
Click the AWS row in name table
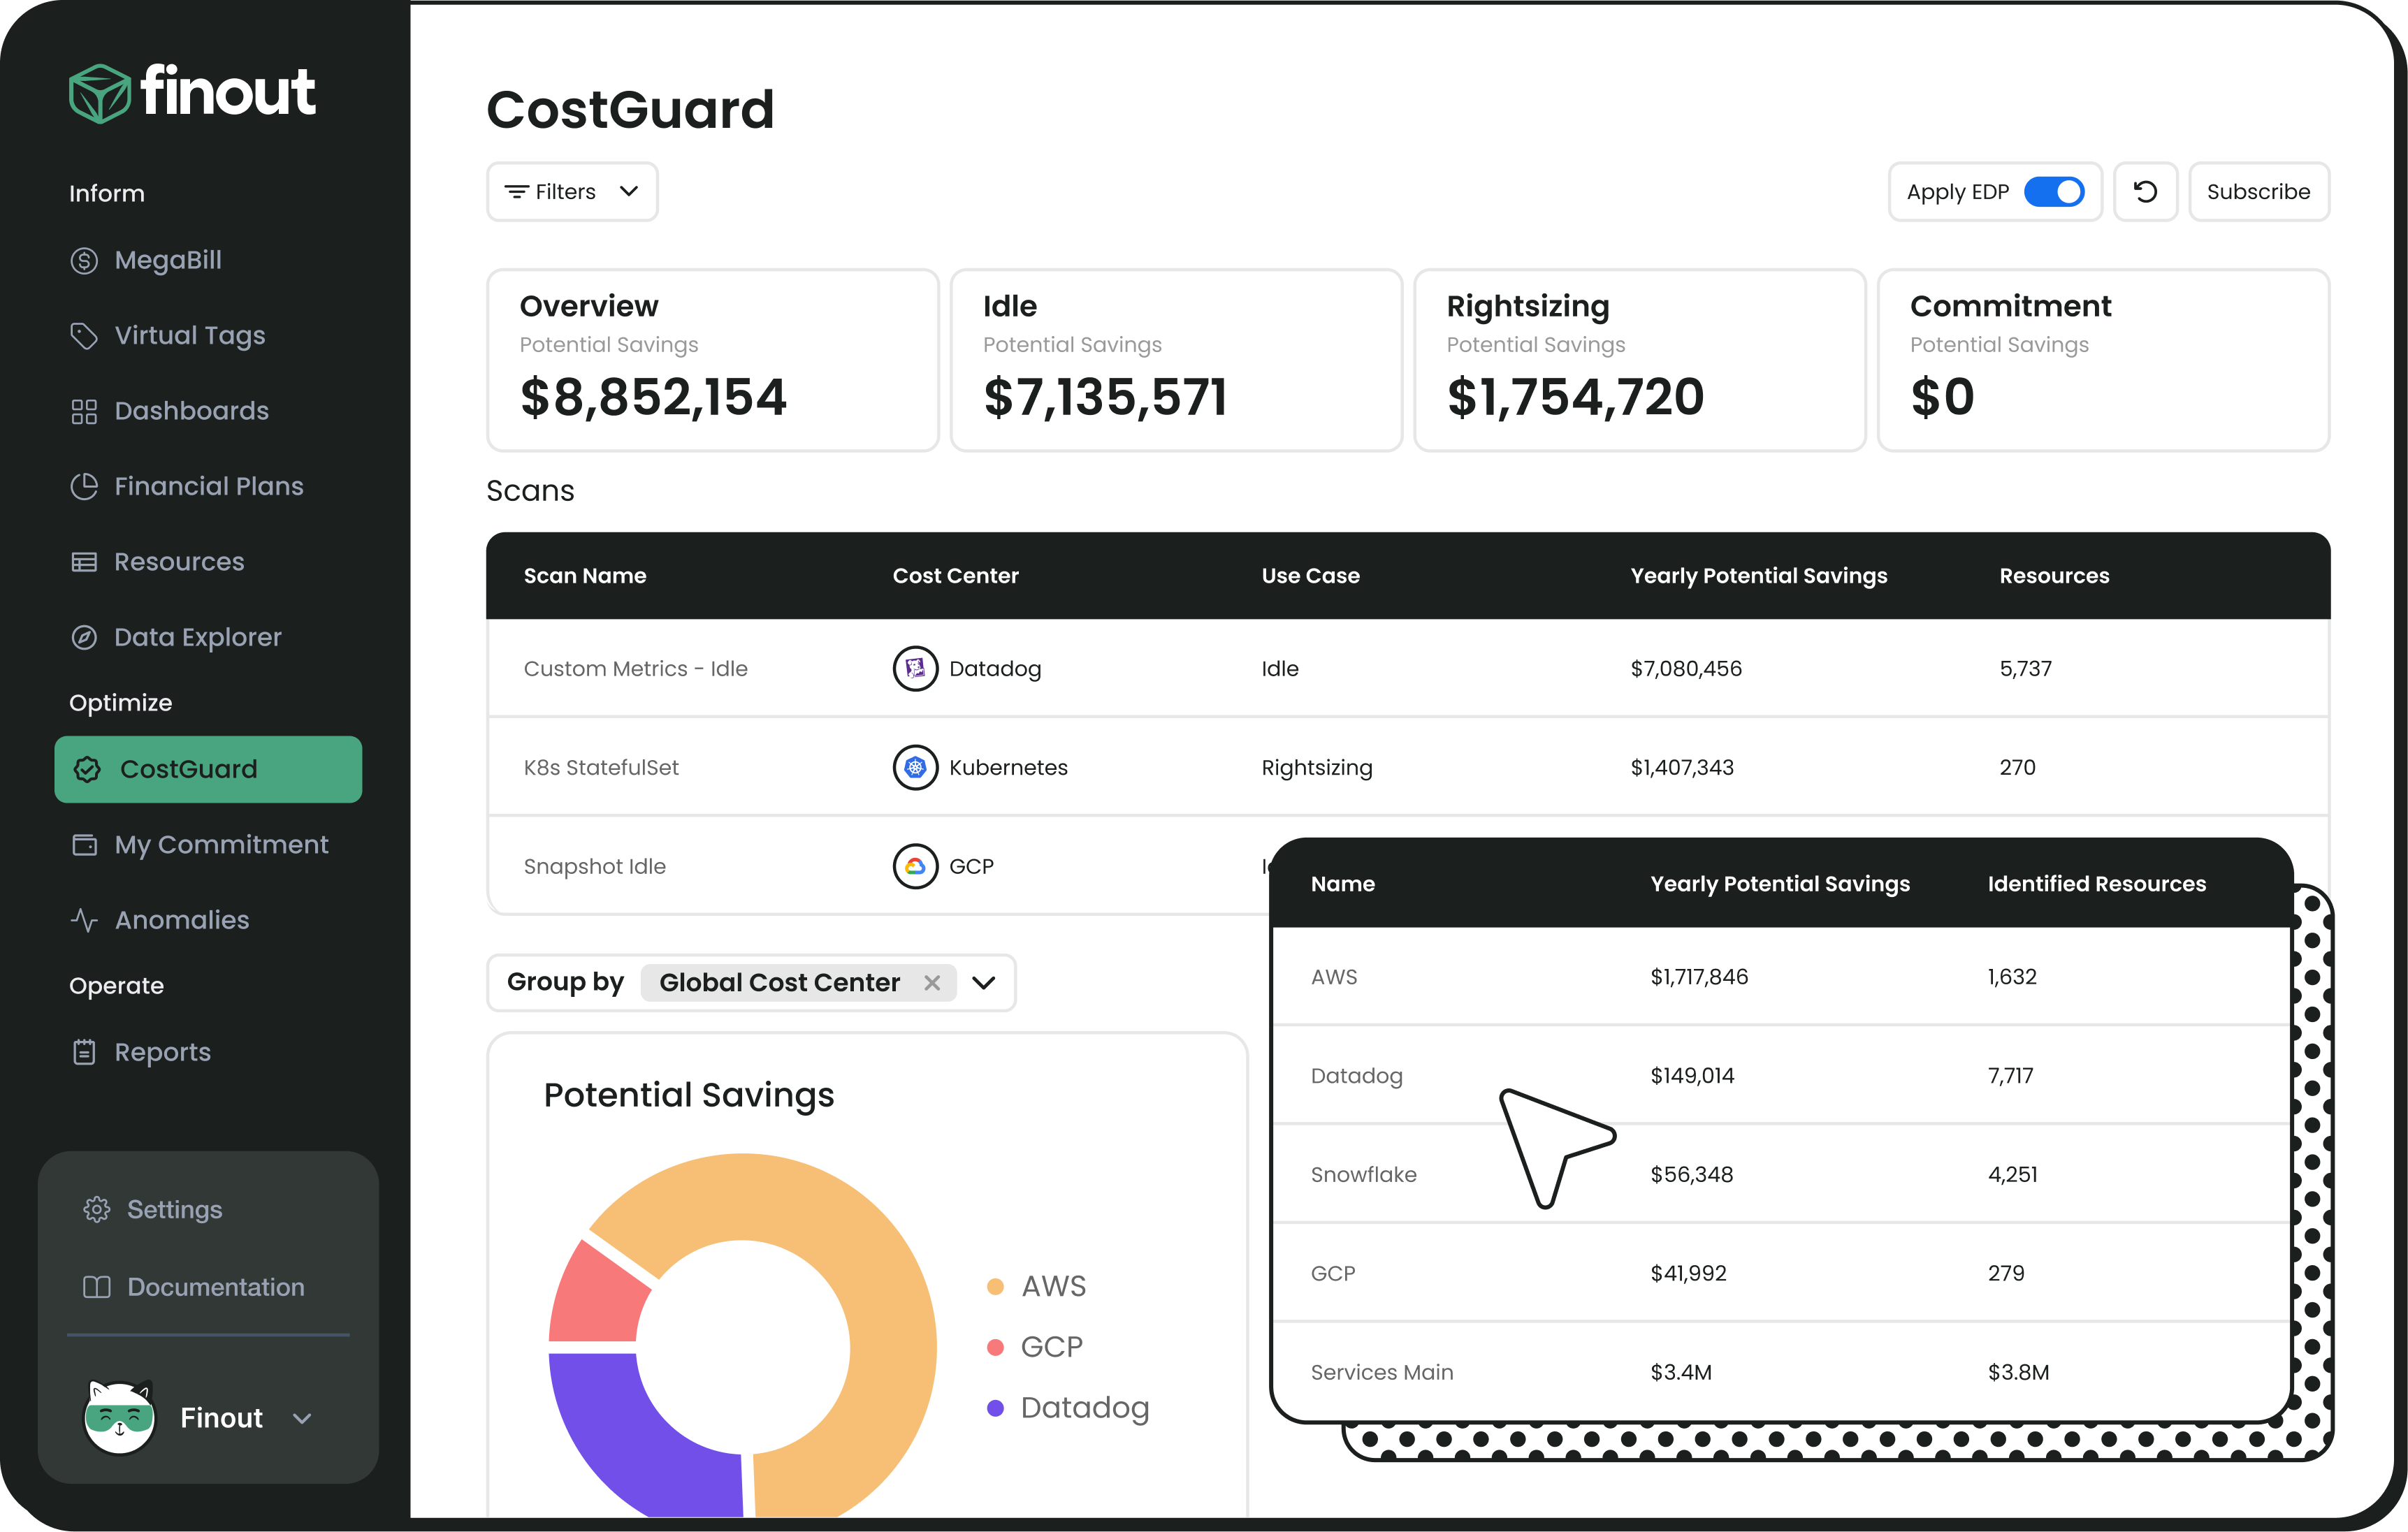[1781, 977]
